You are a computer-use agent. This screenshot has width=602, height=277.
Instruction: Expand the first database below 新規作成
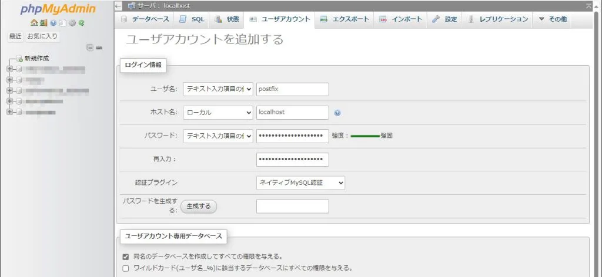click(x=10, y=69)
